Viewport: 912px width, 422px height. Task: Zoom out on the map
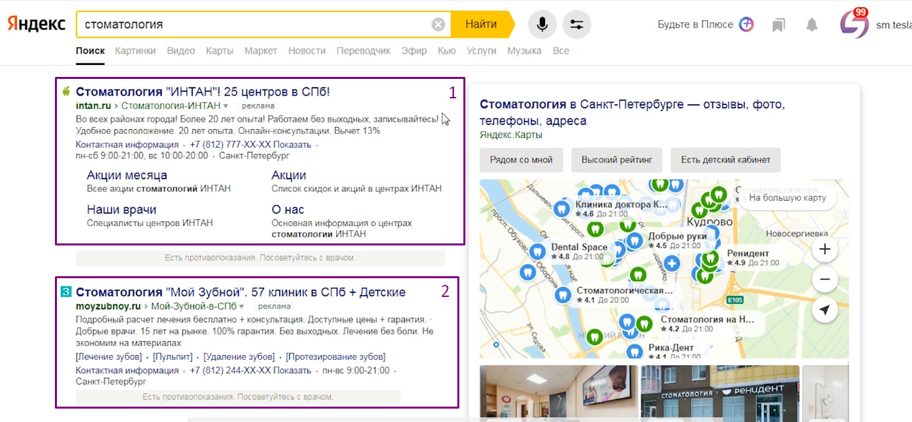point(825,280)
